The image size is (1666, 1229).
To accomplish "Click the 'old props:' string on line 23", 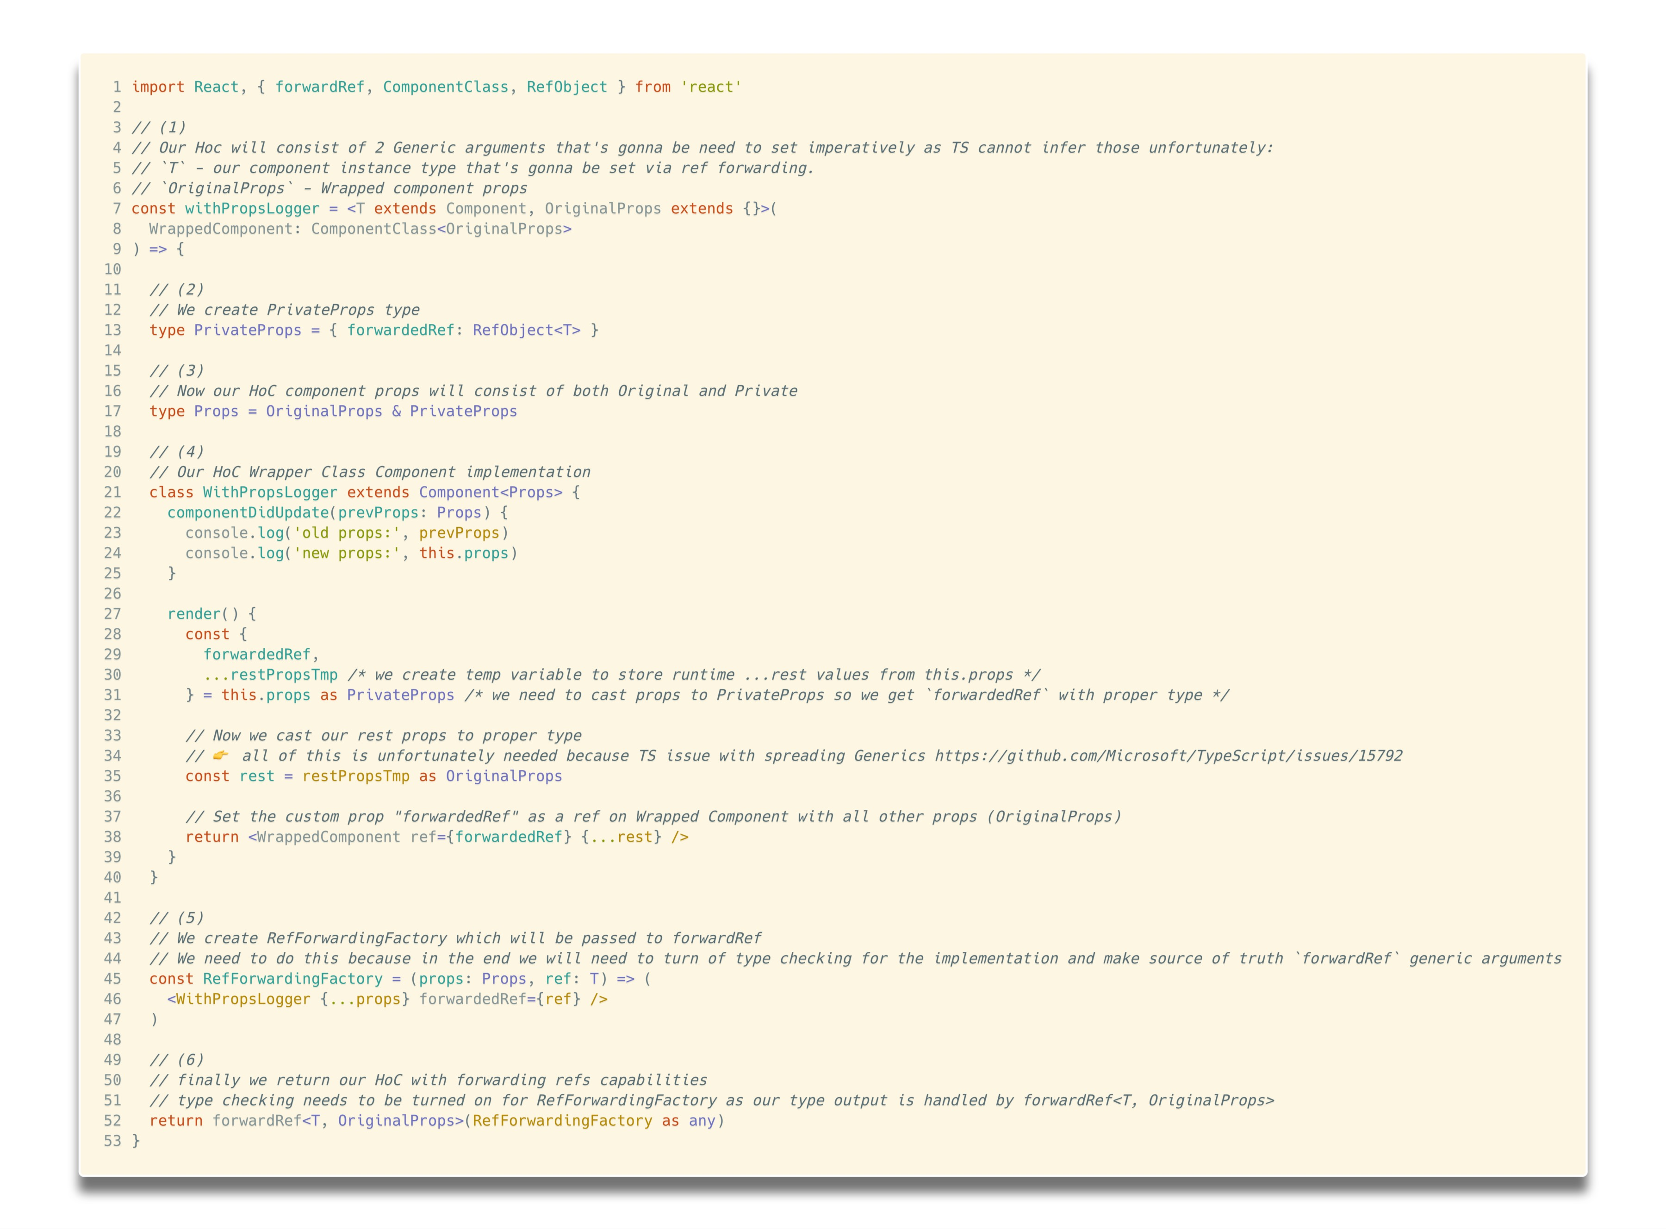I will point(347,533).
